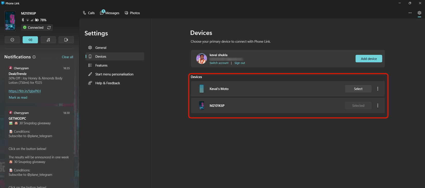Open more options for Keval's Moto
This screenshot has height=188, width=425.
pos(378,89)
